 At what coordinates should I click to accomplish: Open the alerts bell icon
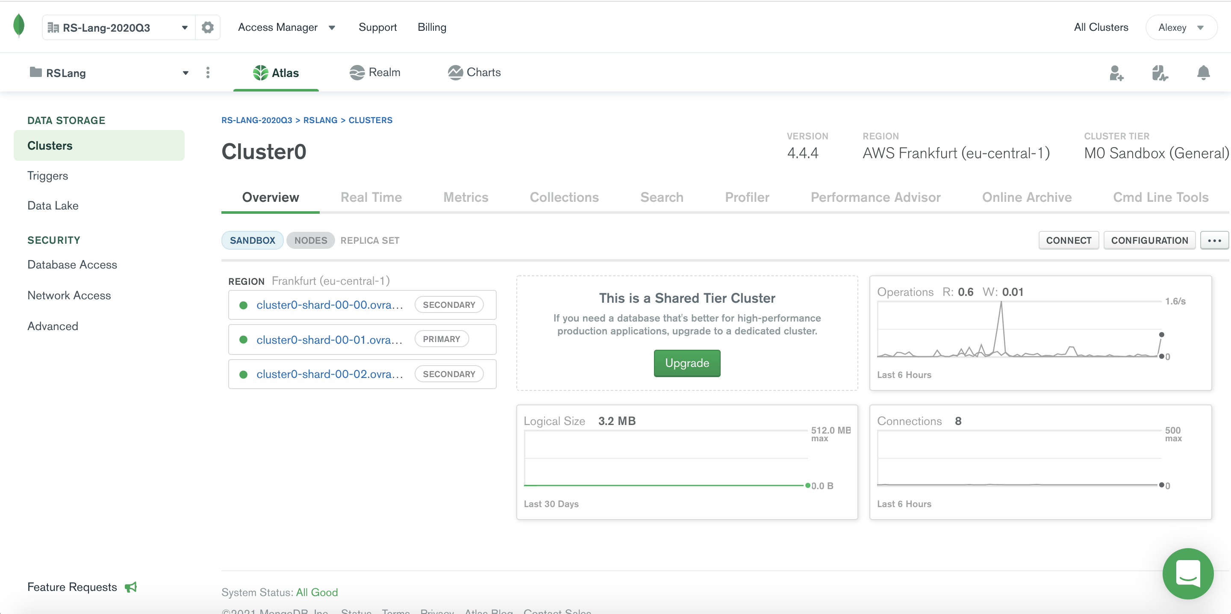[x=1203, y=73]
